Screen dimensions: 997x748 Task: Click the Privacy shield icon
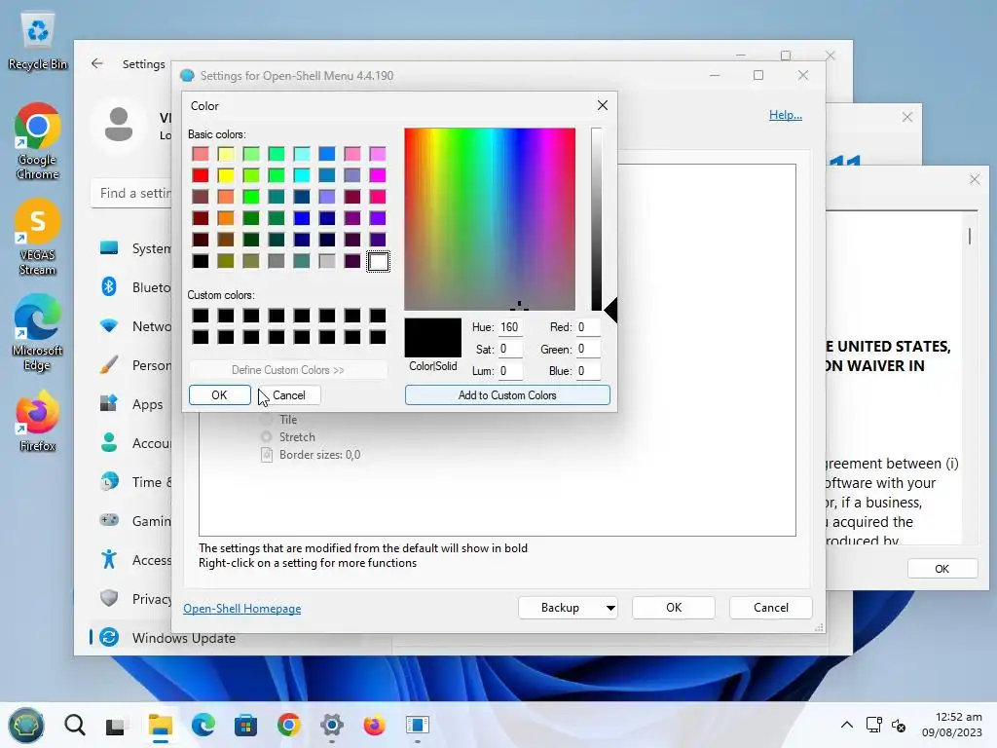click(109, 598)
